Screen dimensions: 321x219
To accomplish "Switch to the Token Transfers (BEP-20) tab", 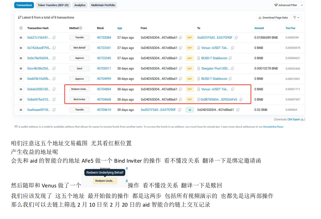I will [53, 5].
